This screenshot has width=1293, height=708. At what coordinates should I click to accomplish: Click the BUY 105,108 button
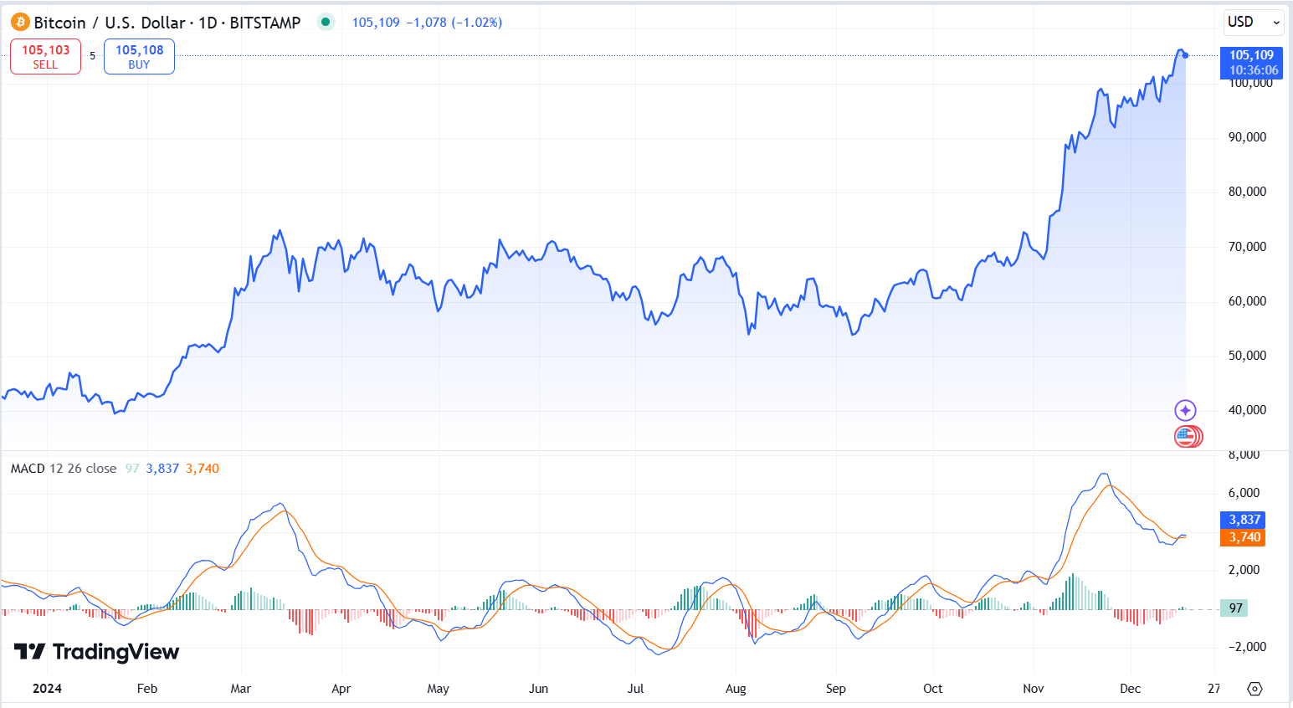[x=139, y=57]
